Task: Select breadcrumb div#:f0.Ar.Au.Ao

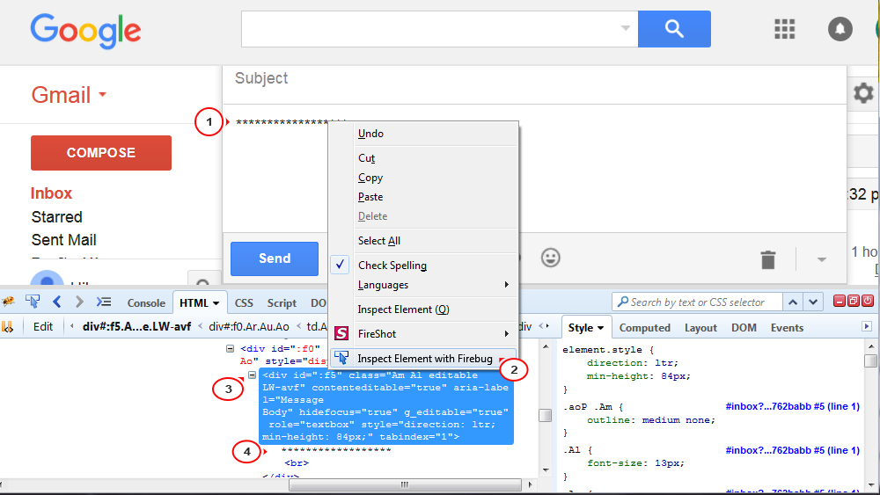Action: coord(249,326)
